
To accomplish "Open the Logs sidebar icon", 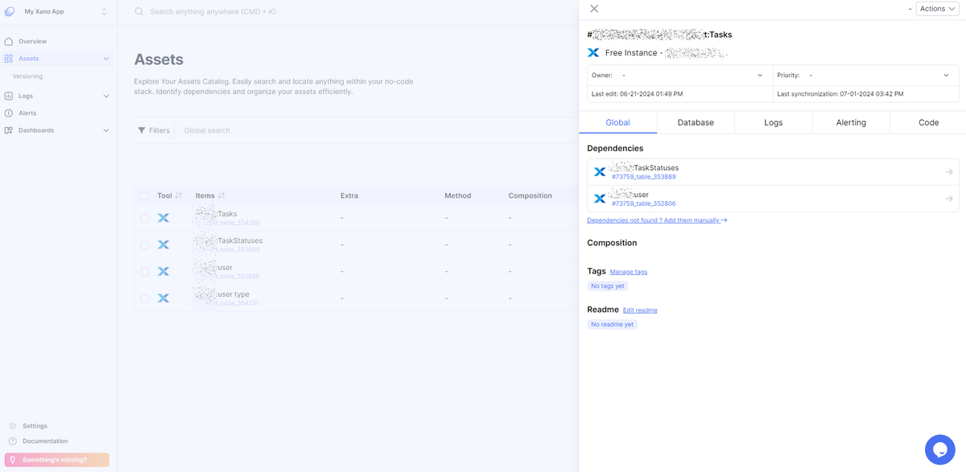I will 9,96.
